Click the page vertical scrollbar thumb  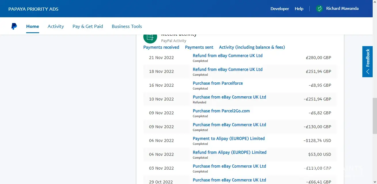pyautogui.click(x=374, y=115)
